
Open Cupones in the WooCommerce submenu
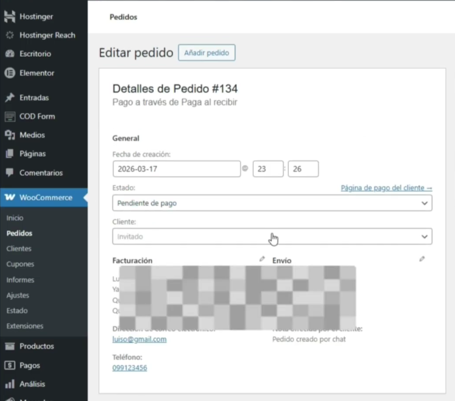[x=20, y=264]
